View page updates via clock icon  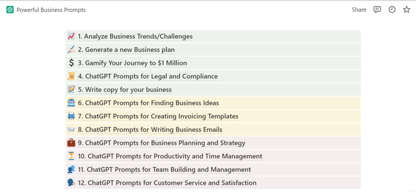(392, 9)
